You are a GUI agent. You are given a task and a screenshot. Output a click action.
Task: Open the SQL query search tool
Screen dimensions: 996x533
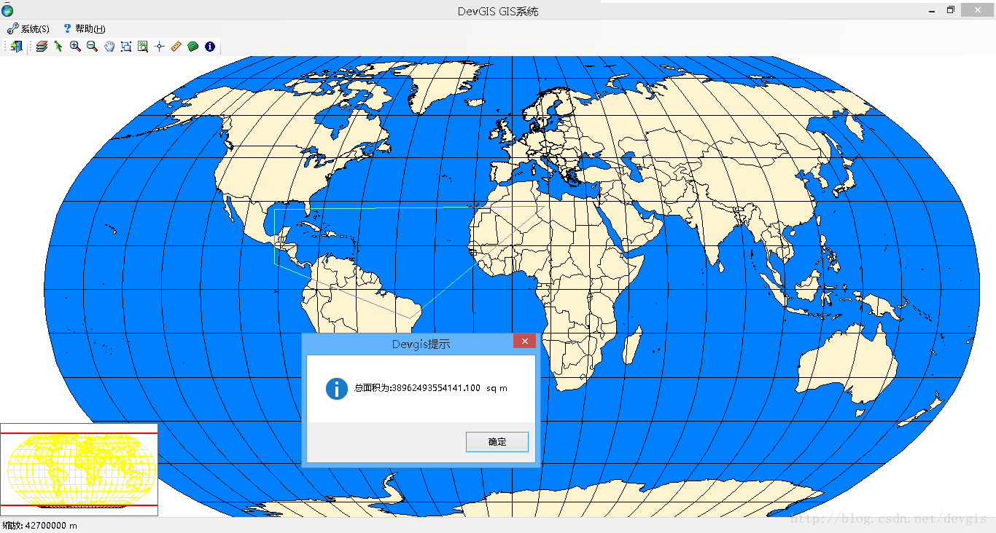tap(143, 47)
